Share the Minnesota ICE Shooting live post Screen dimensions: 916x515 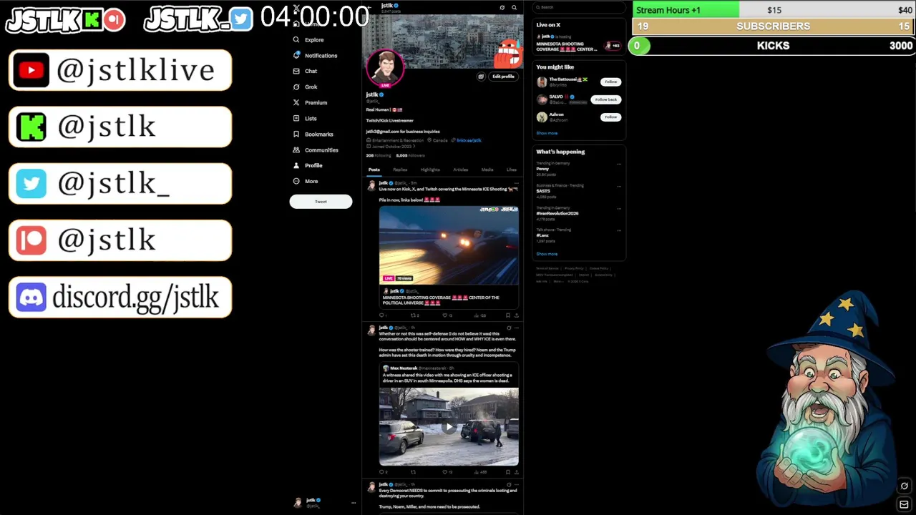[516, 315]
